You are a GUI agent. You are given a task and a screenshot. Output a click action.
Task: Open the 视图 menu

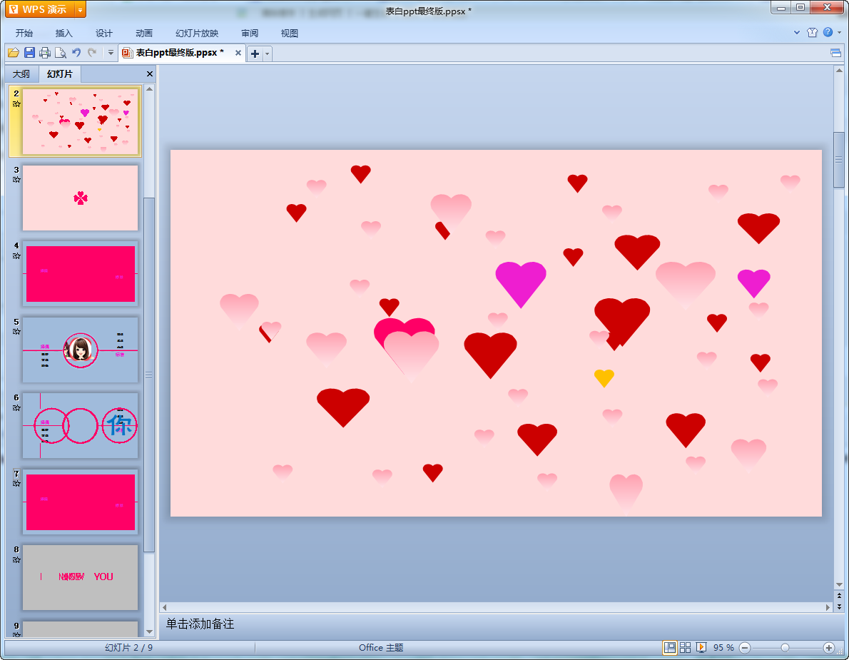[290, 33]
